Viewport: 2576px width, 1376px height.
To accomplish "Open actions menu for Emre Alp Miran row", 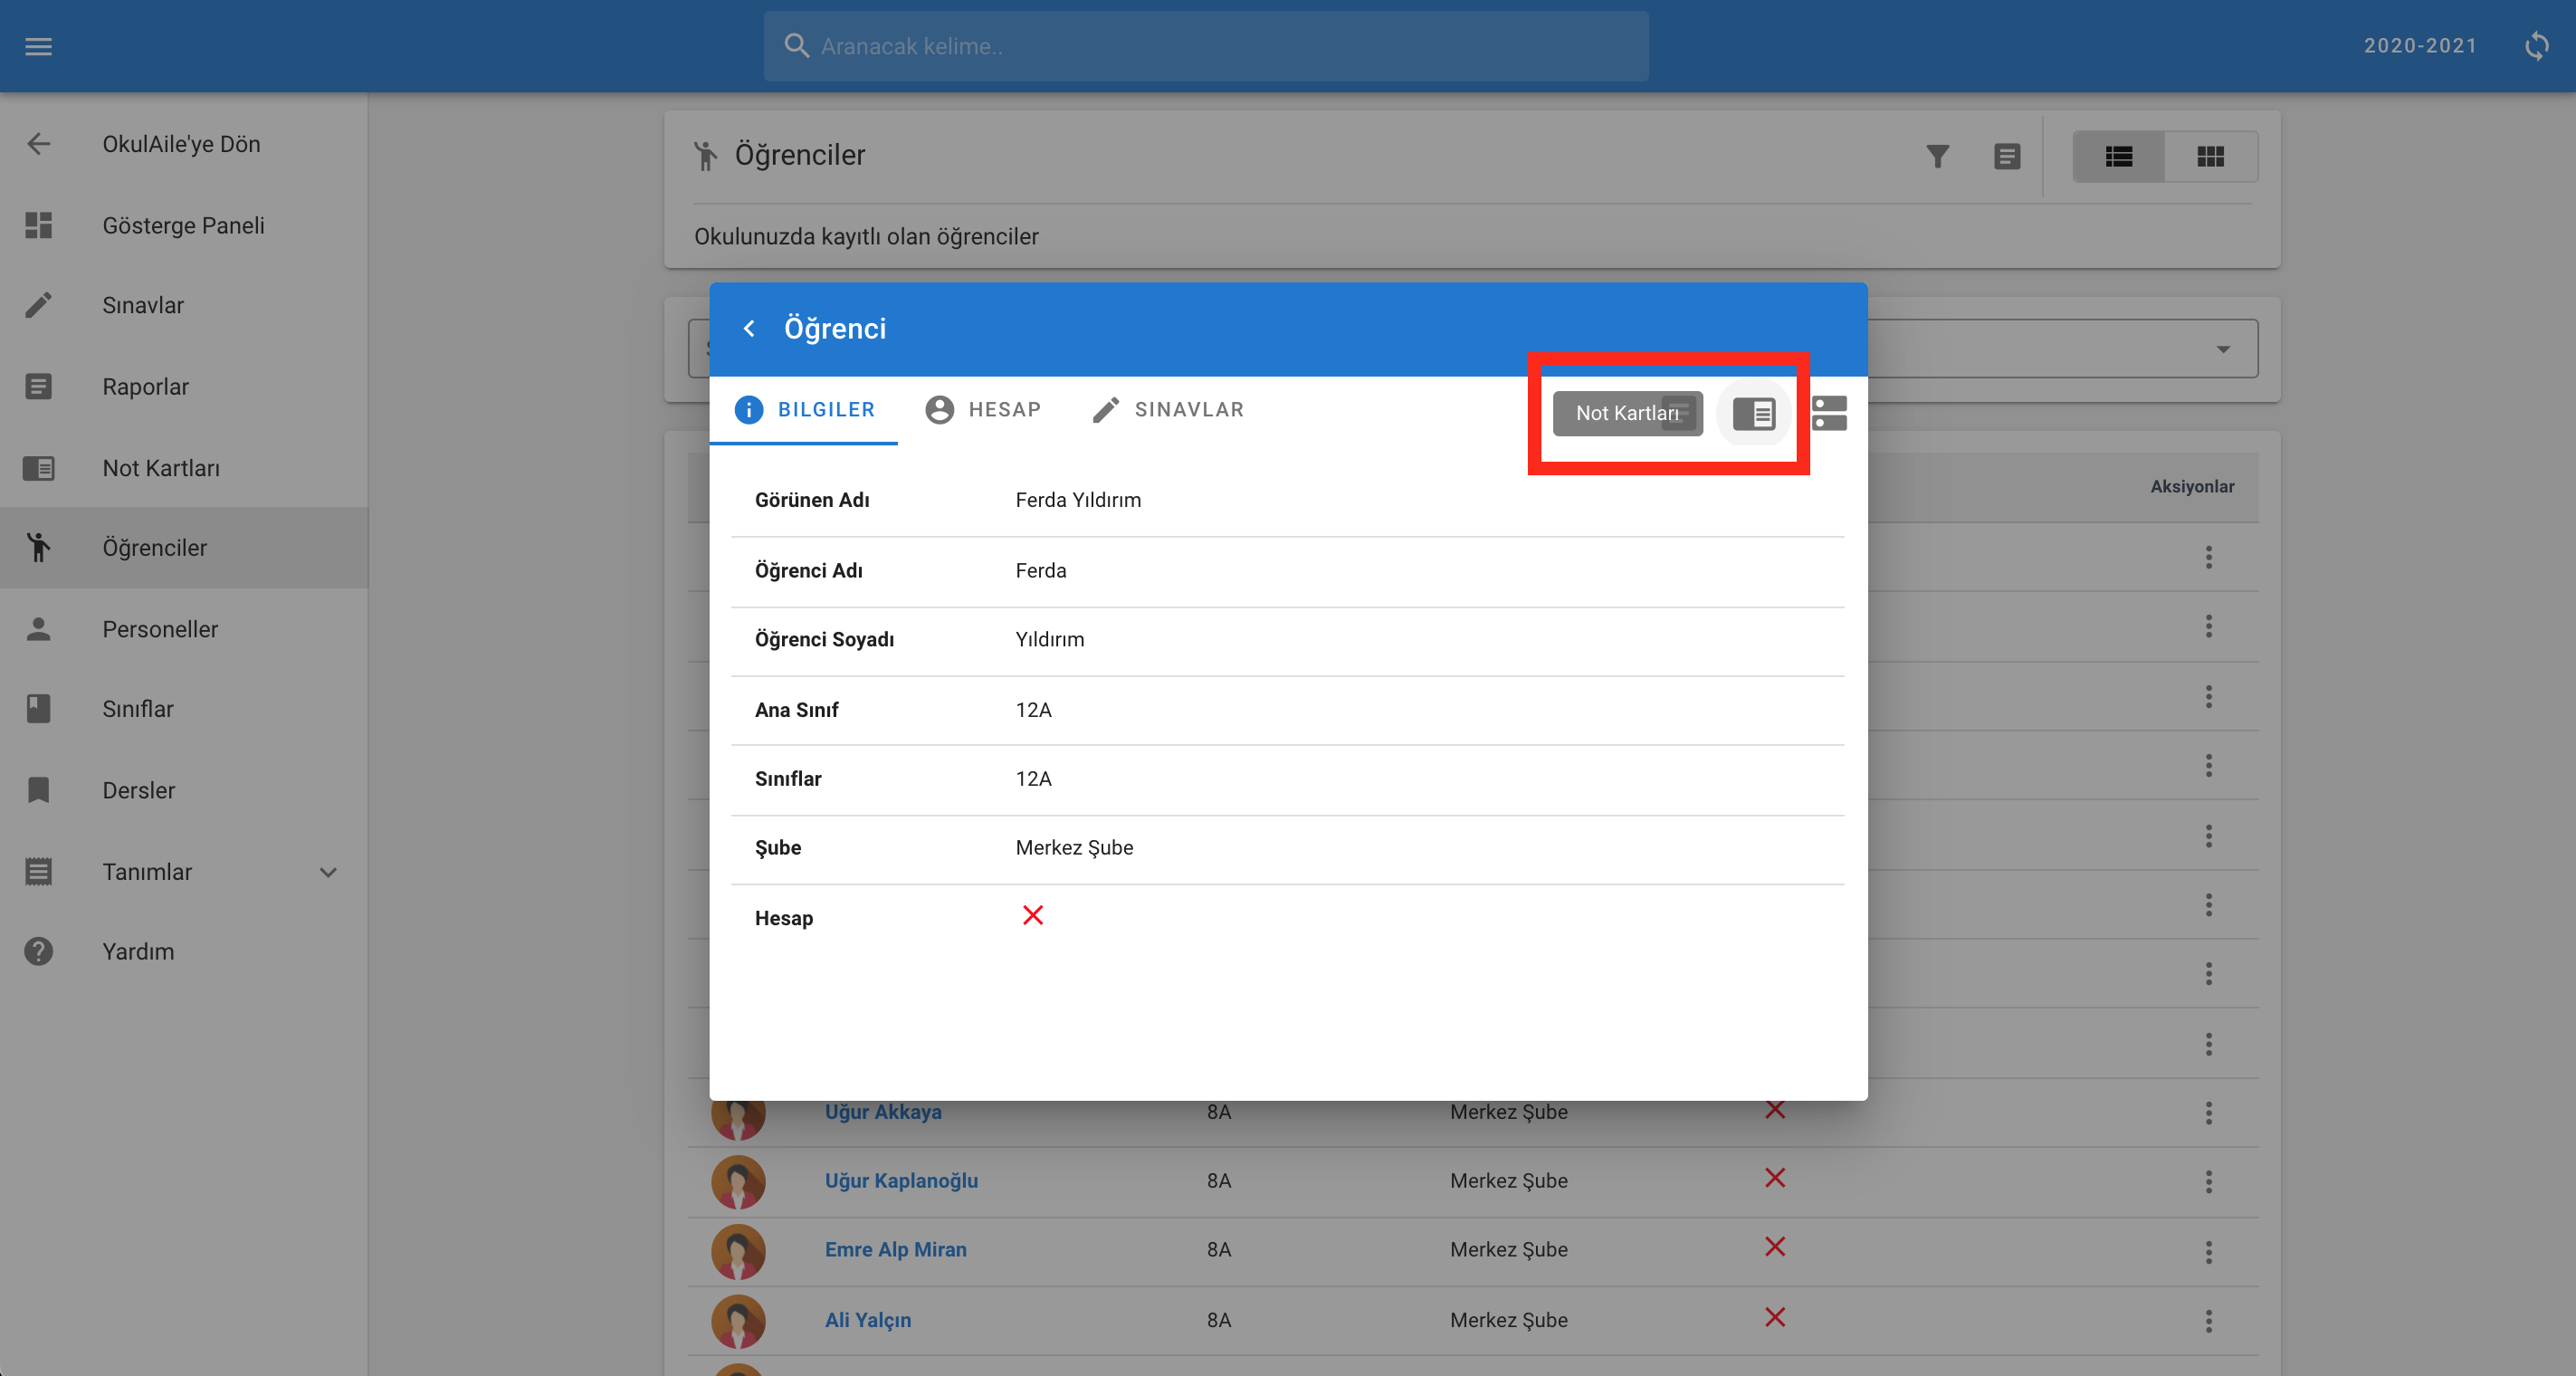I will tap(2208, 1252).
